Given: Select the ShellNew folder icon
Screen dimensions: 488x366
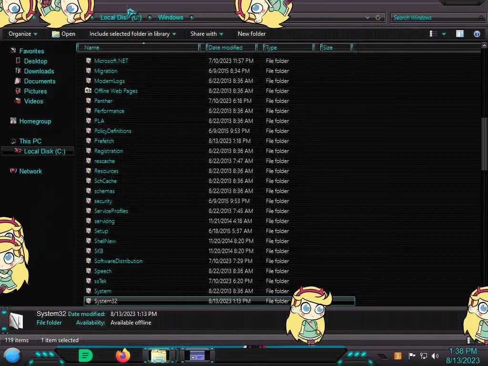Looking at the screenshot, I should click(x=89, y=241).
